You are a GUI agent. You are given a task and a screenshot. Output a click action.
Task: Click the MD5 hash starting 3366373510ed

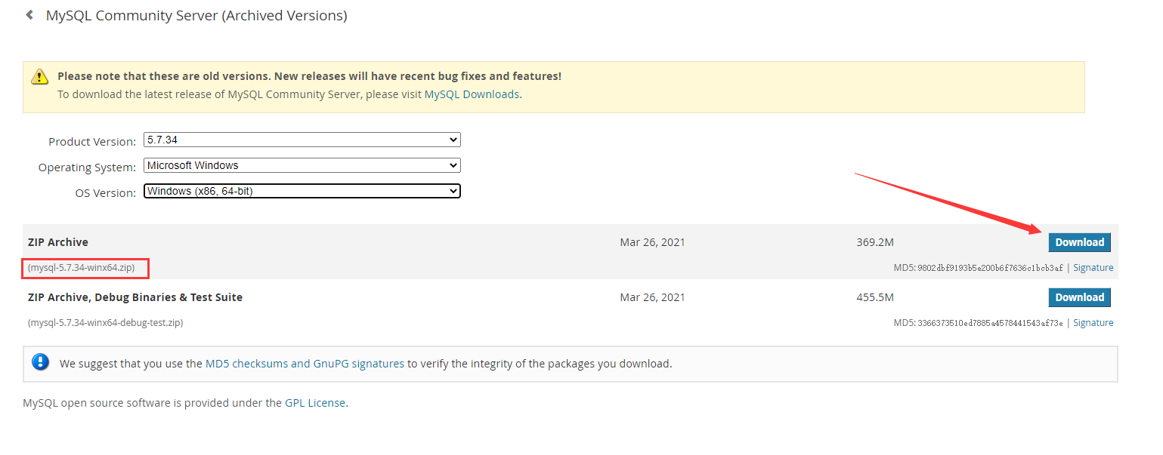(x=990, y=323)
